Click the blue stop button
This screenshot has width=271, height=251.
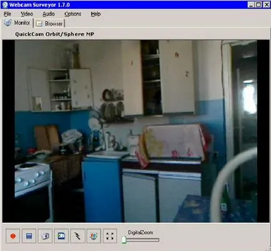point(29,236)
